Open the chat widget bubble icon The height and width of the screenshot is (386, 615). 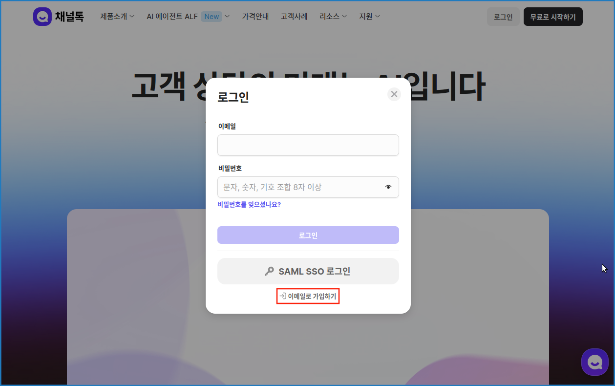tap(594, 362)
